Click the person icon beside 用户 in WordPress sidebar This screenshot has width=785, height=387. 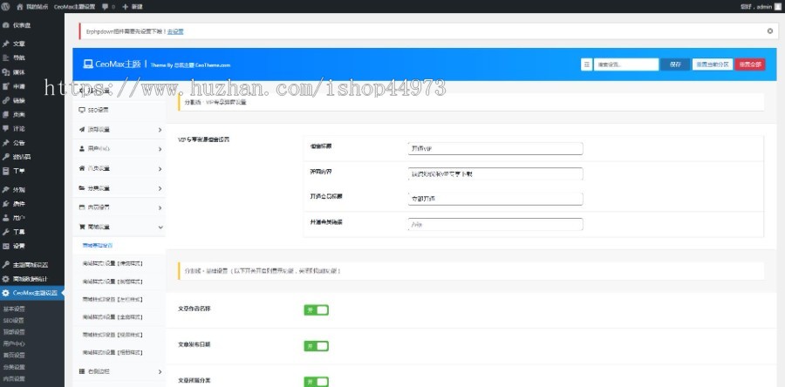pyautogui.click(x=5, y=218)
